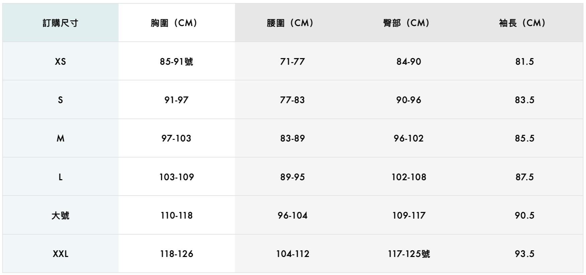
Task: Click the 117-125號 hip cell
Action: pos(408,254)
